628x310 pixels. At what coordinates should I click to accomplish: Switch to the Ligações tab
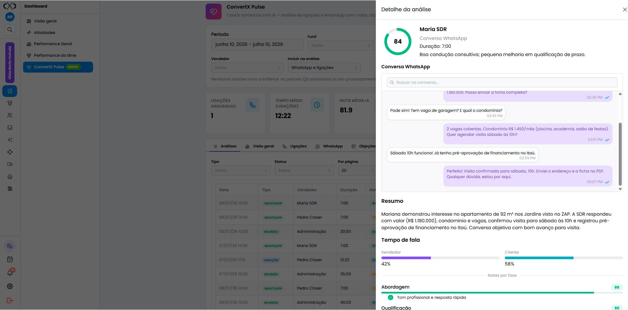pyautogui.click(x=295, y=146)
